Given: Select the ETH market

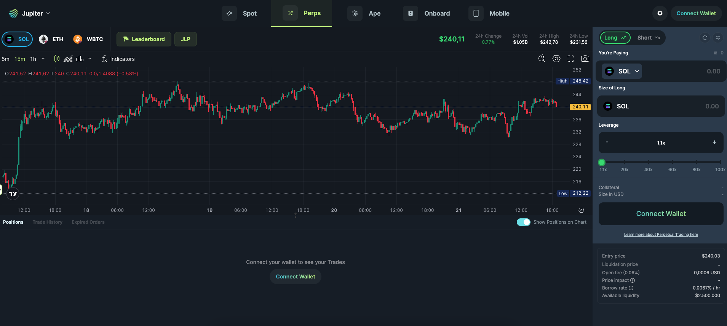Looking at the screenshot, I should point(51,39).
